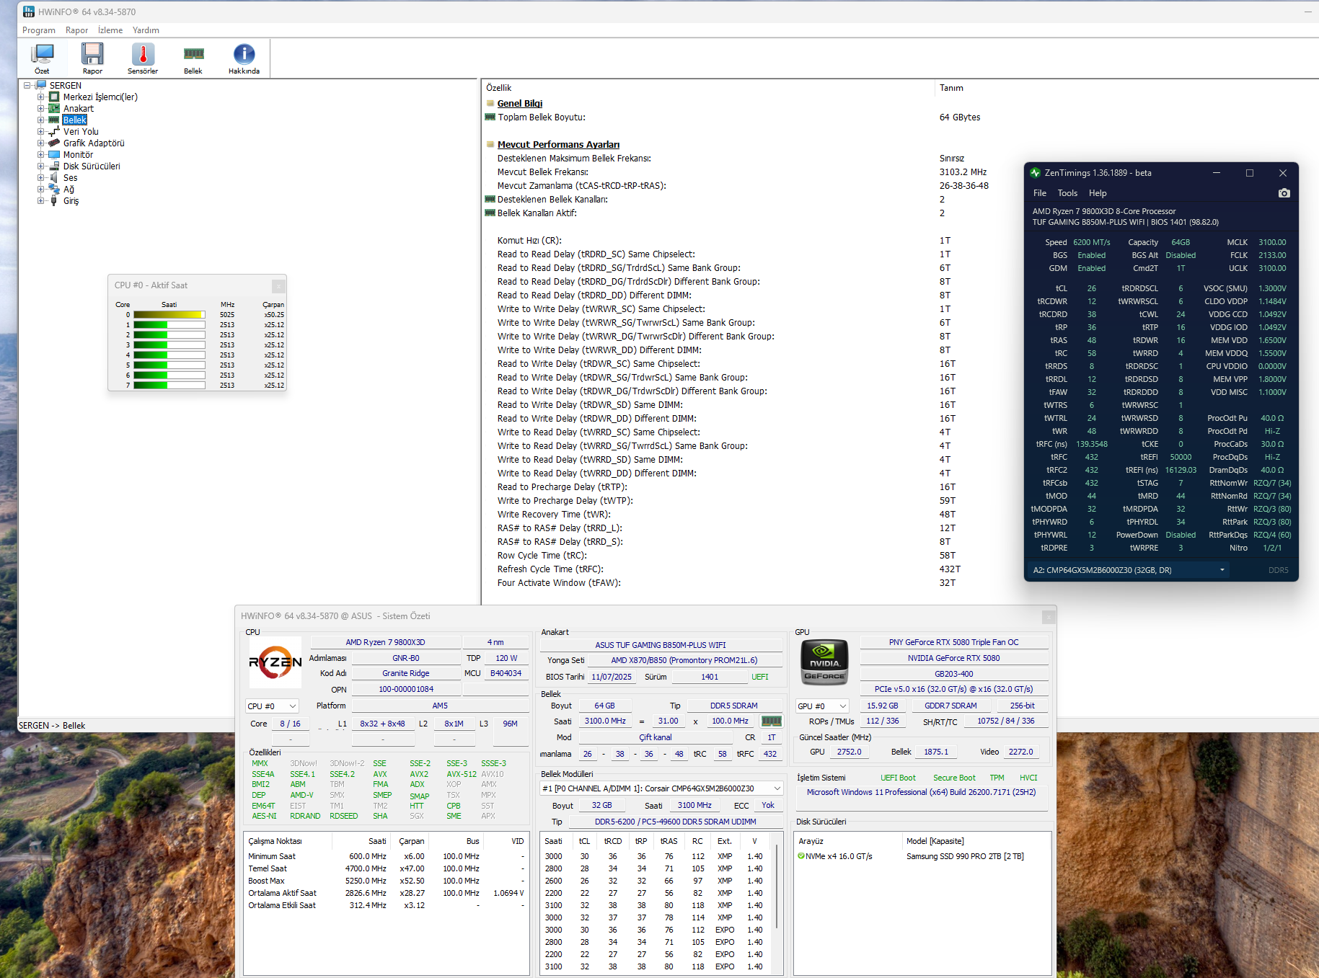The width and height of the screenshot is (1319, 978).
Task: Click the Mevcut Performans Ayarları heading
Action: pyautogui.click(x=558, y=144)
